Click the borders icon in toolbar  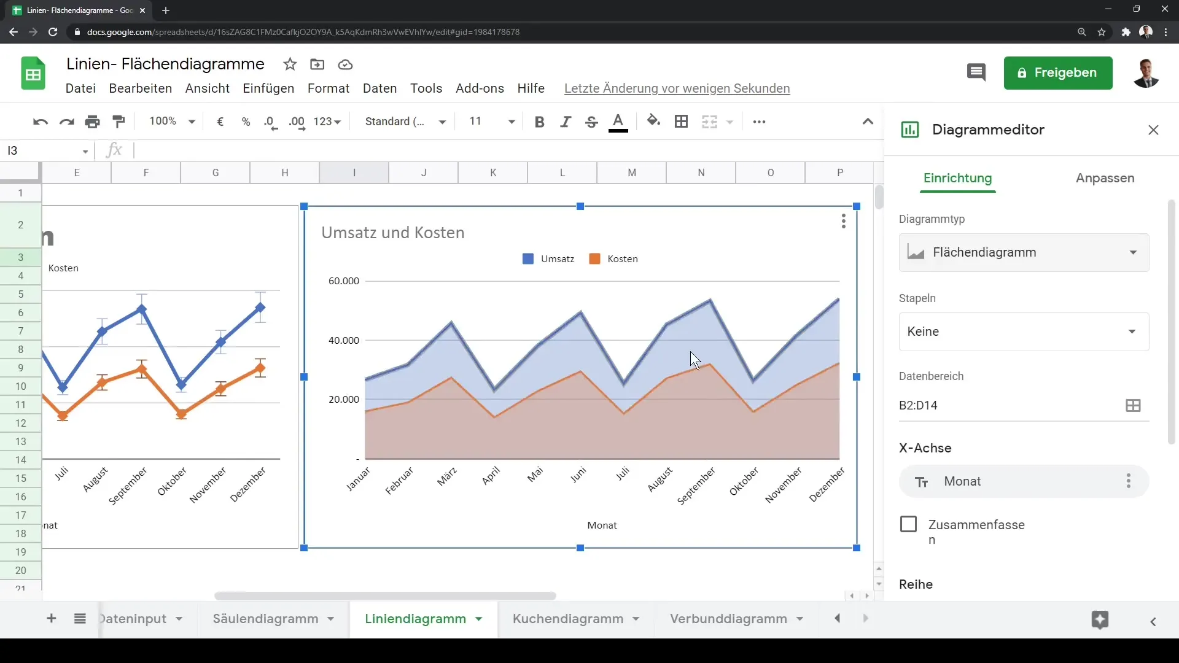pyautogui.click(x=681, y=122)
